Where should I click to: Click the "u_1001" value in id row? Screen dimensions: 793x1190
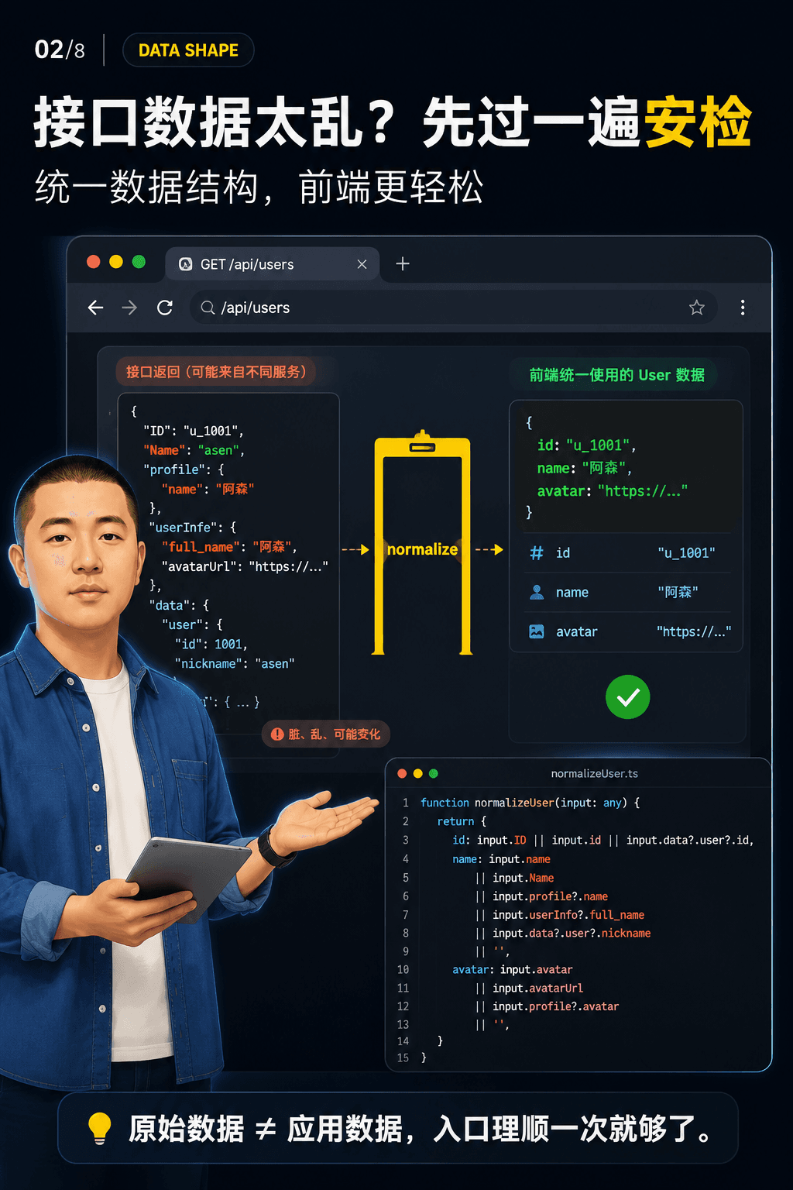(x=687, y=552)
